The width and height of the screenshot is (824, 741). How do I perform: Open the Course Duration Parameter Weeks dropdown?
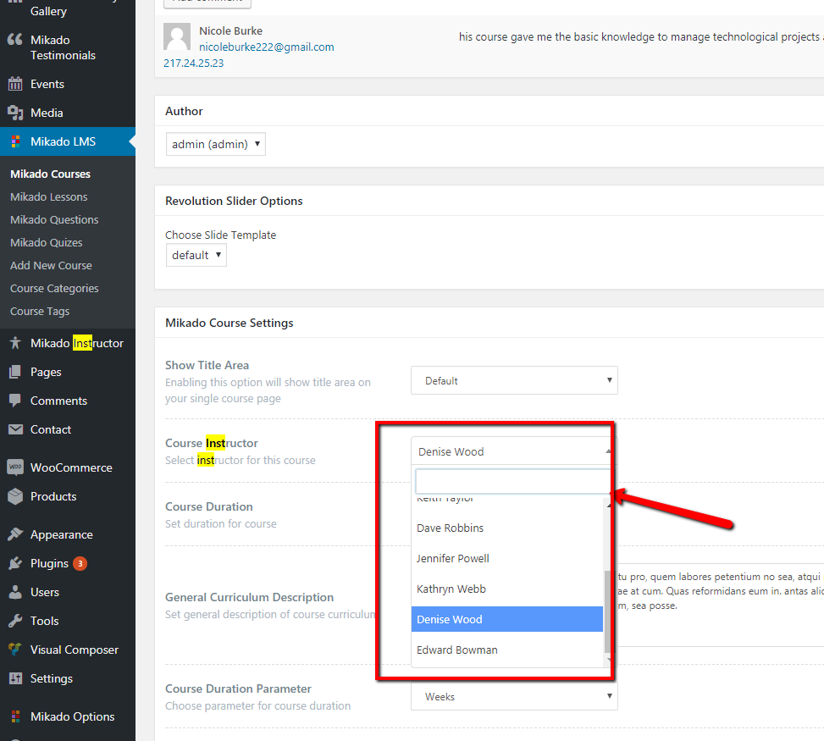pos(514,696)
